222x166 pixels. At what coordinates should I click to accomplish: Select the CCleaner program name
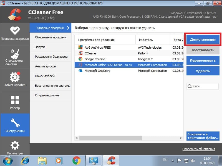(91, 53)
